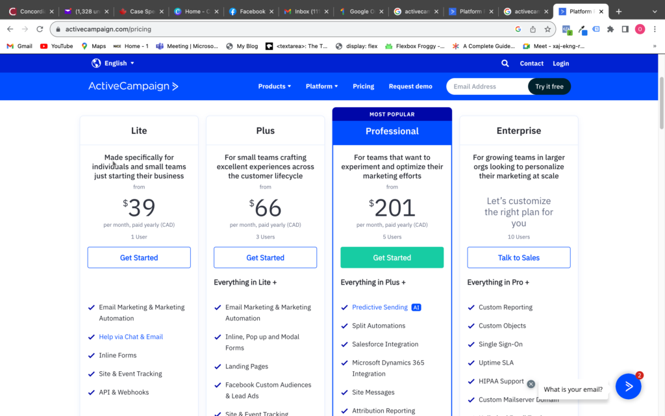Go to the Pricing nav item

(x=363, y=86)
